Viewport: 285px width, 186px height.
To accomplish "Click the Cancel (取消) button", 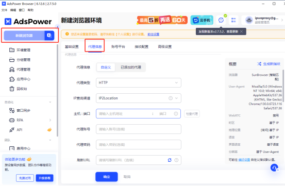I will 127,177.
